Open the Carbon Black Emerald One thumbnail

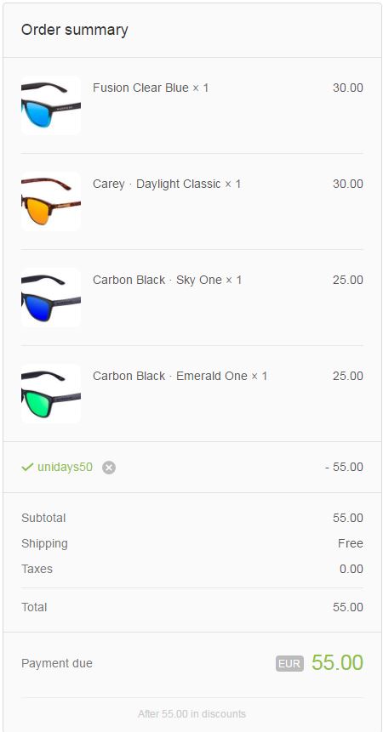[x=51, y=394]
